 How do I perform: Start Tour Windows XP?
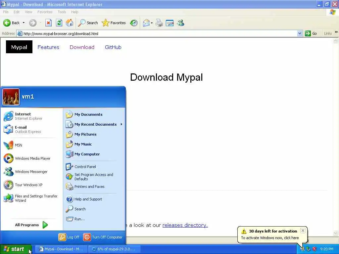click(31, 185)
